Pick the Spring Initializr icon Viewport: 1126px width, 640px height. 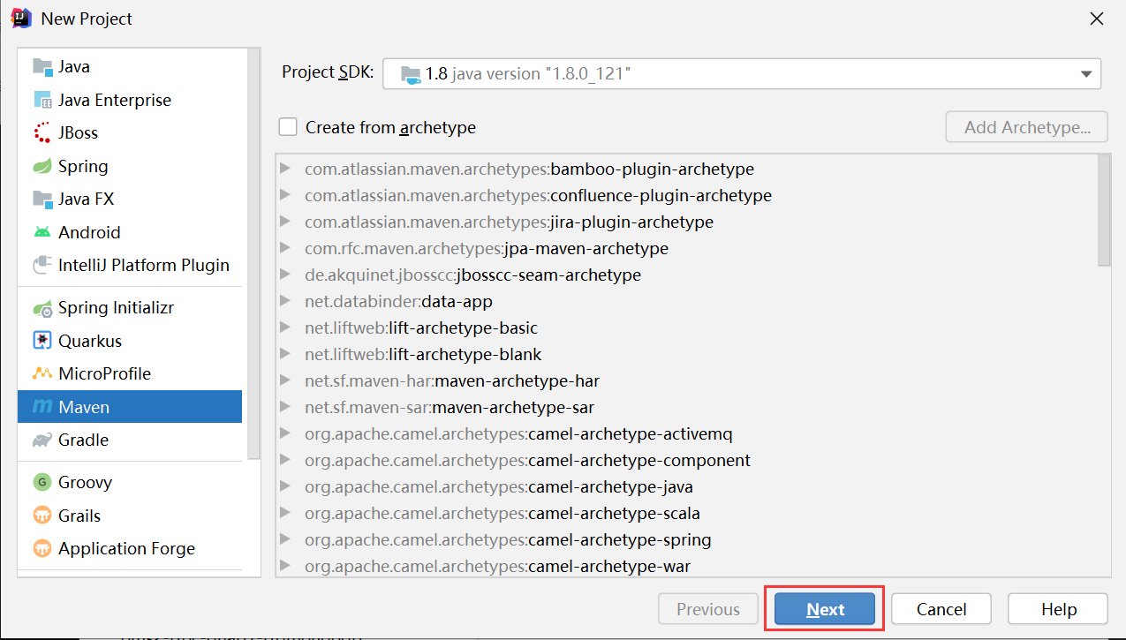42,308
